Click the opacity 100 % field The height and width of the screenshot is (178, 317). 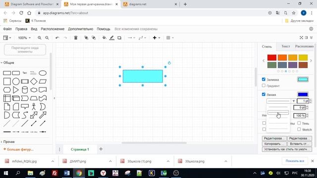(299, 116)
